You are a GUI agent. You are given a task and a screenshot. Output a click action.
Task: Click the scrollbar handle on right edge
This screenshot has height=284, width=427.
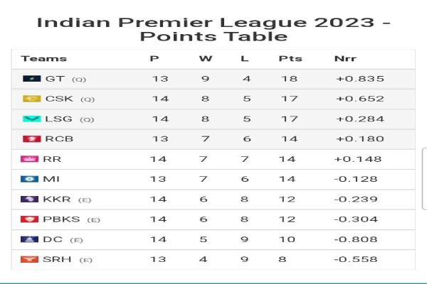pyautogui.click(x=425, y=179)
